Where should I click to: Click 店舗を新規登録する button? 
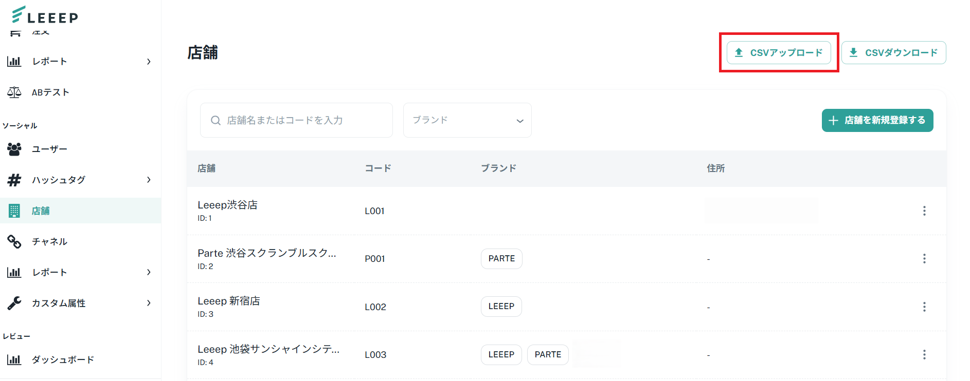tap(877, 120)
